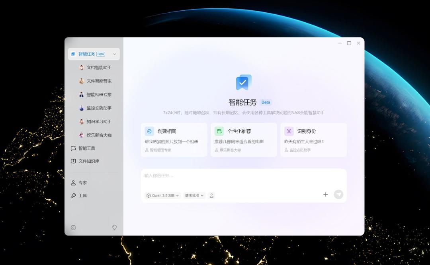Click the 识别身份 card icon
The image size is (430, 265).
click(x=289, y=131)
